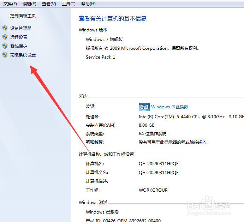This screenshot has width=244, height=222.
Task: Click the text 没有可用于此显示器的笔或触控输入
Action: (x=173, y=142)
